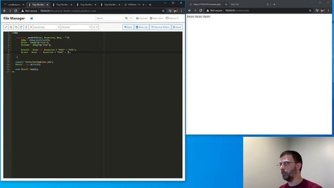Toggle fullscreen editor with the expand icon
The width and height of the screenshot is (334, 188).
point(6,27)
